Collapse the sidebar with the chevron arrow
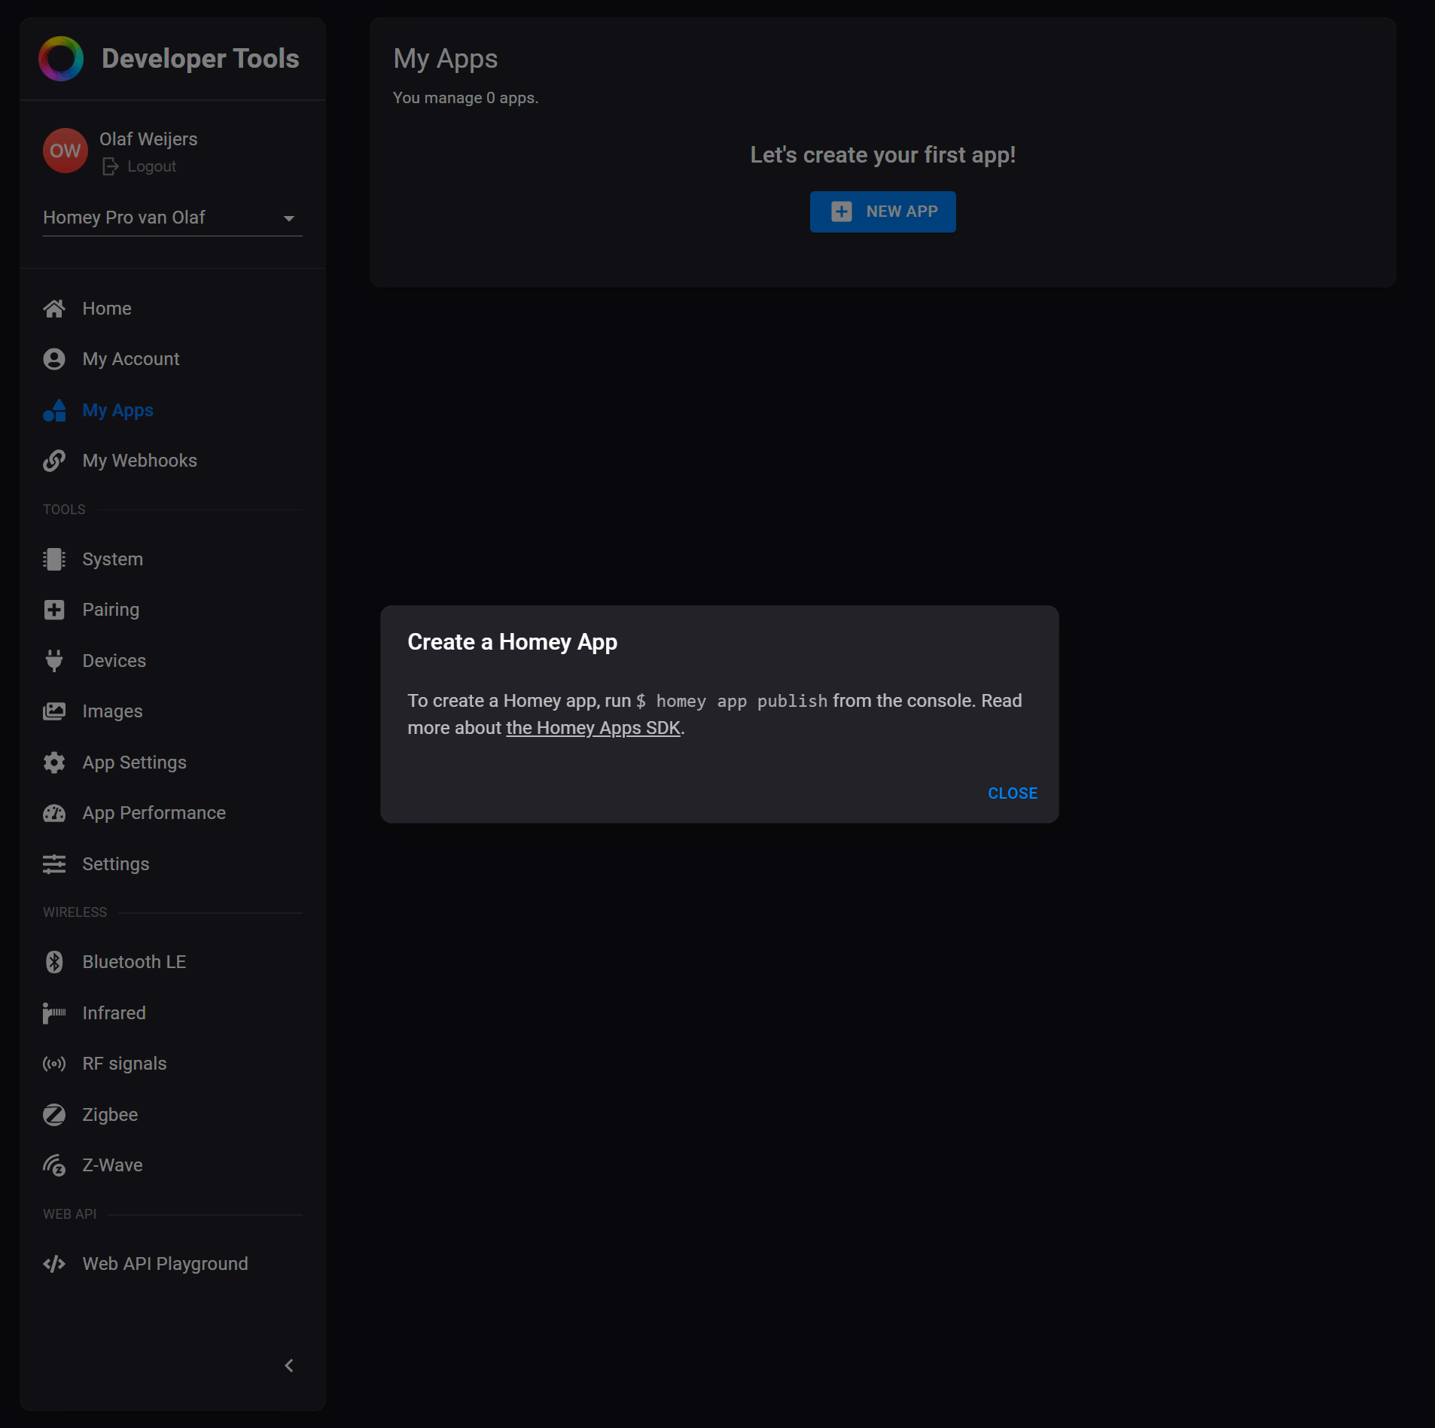Screen dimensions: 1435x1428 (289, 1366)
